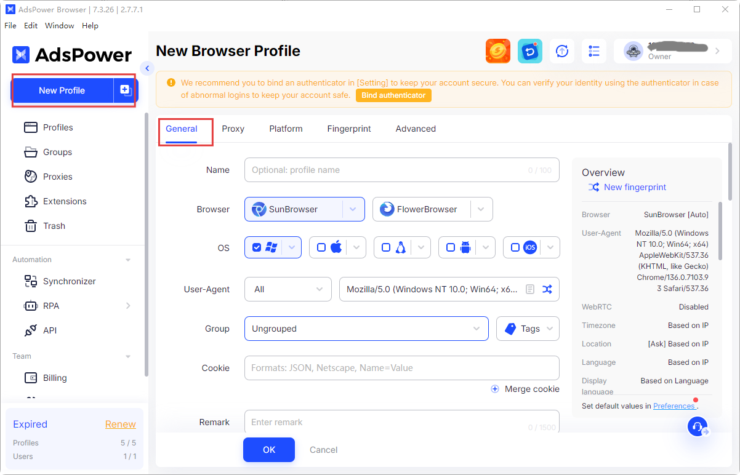Expand the Group Ungrouped dropdown
The width and height of the screenshot is (740, 475).
(x=366, y=329)
